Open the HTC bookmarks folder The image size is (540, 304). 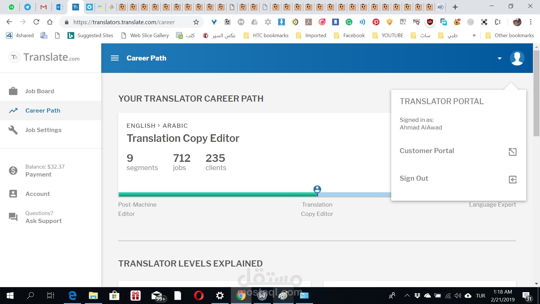coord(266,35)
